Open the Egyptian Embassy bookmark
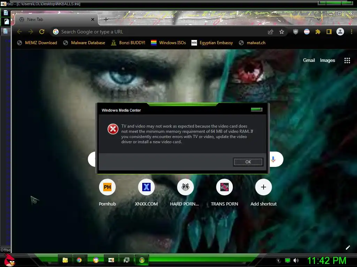Viewport: 357px width, 267px height. pyautogui.click(x=212, y=43)
